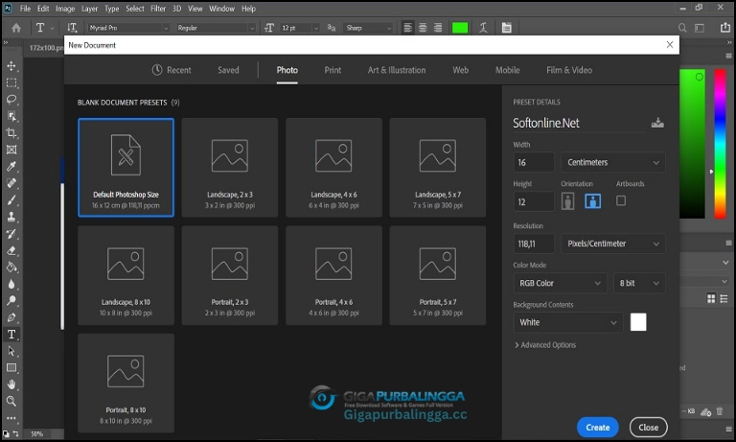Select the Brush tool
Image resolution: width=736 pixels, height=442 pixels.
11,200
